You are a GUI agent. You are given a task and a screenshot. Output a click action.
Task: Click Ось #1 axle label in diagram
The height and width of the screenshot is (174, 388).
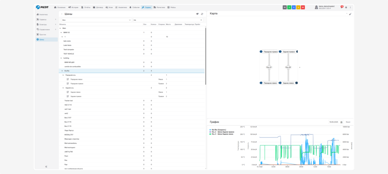tap(269, 67)
